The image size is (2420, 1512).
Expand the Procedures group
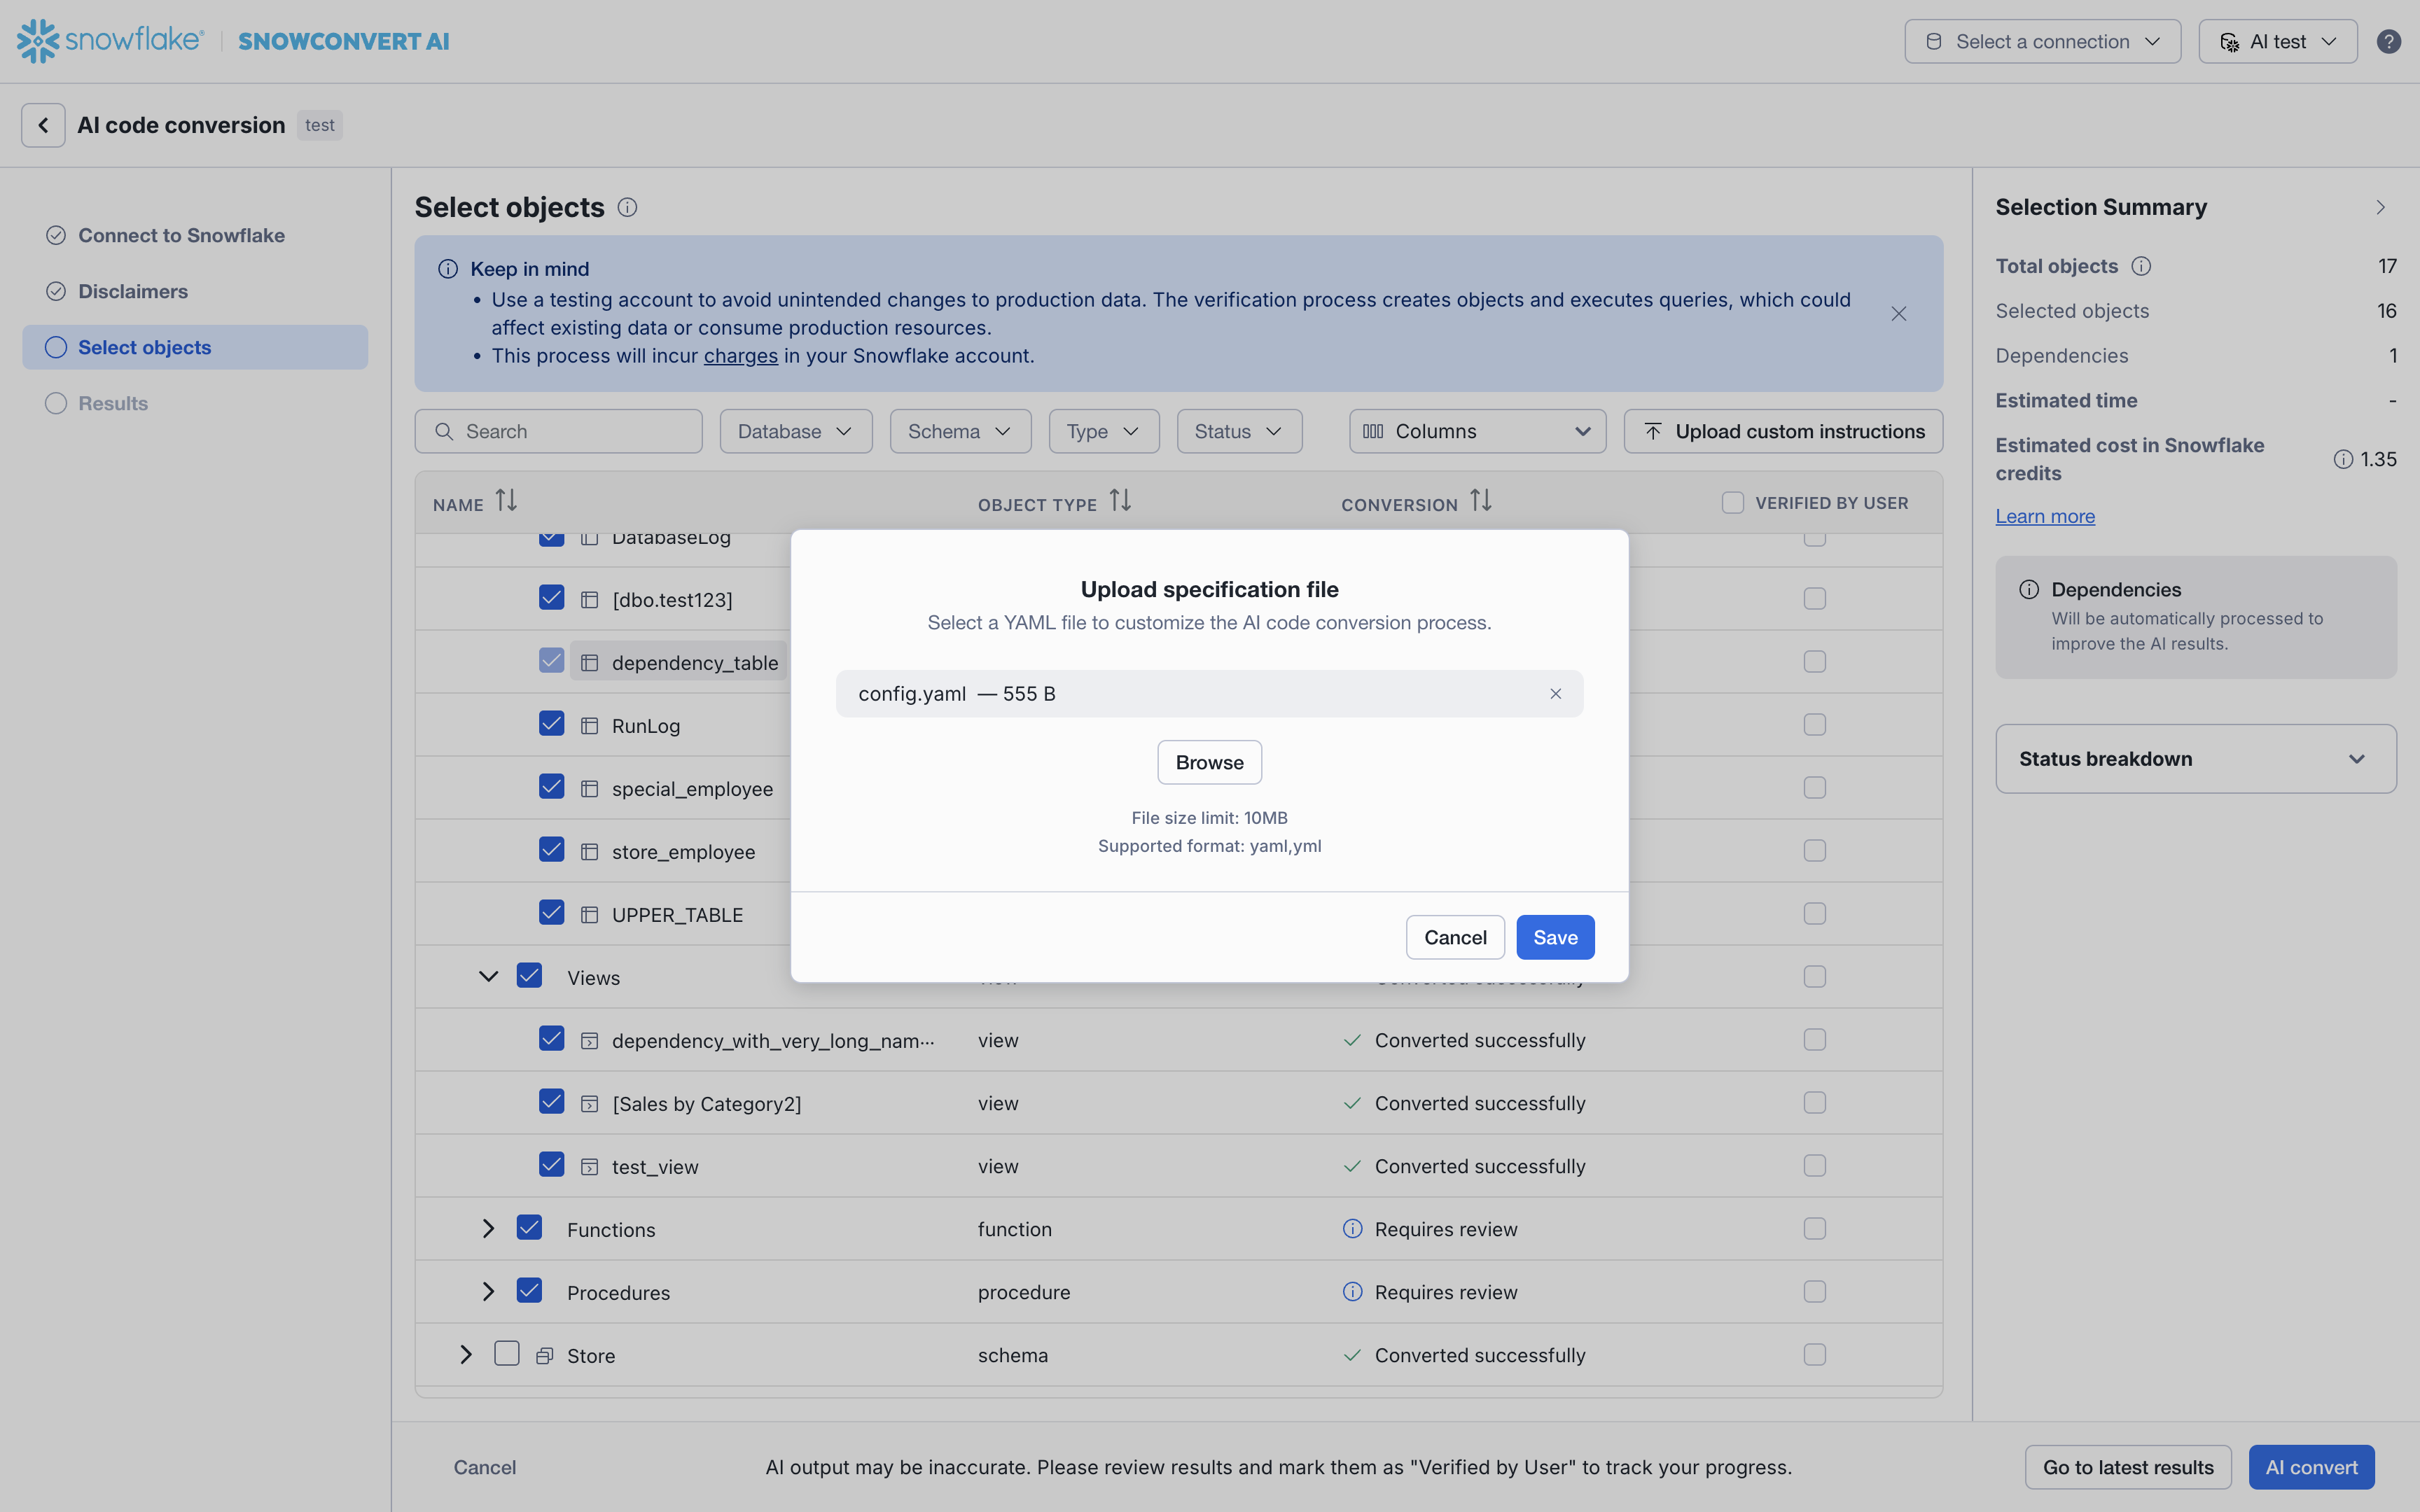pos(488,1291)
